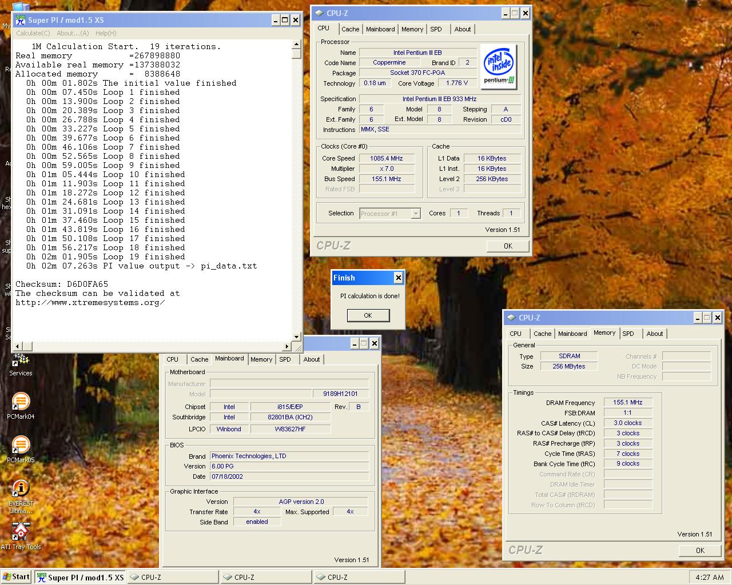Click the Super PI title bar icon

pos(21,19)
